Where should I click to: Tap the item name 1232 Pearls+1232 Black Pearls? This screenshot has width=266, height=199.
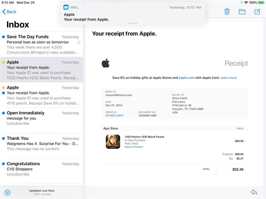pos(144,137)
